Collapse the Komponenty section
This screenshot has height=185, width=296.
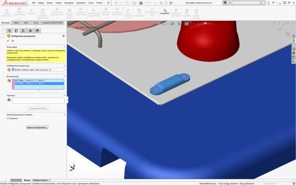pos(64,76)
